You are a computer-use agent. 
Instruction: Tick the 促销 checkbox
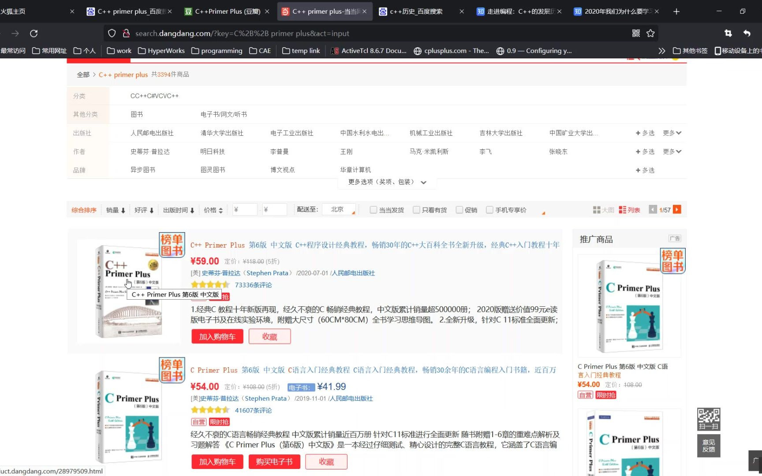point(459,210)
